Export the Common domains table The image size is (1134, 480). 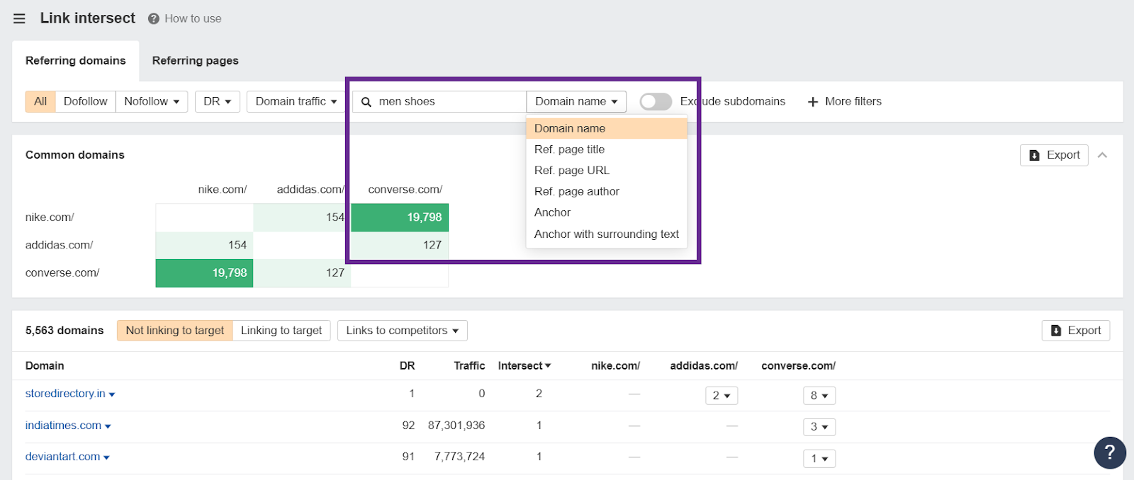coord(1054,155)
